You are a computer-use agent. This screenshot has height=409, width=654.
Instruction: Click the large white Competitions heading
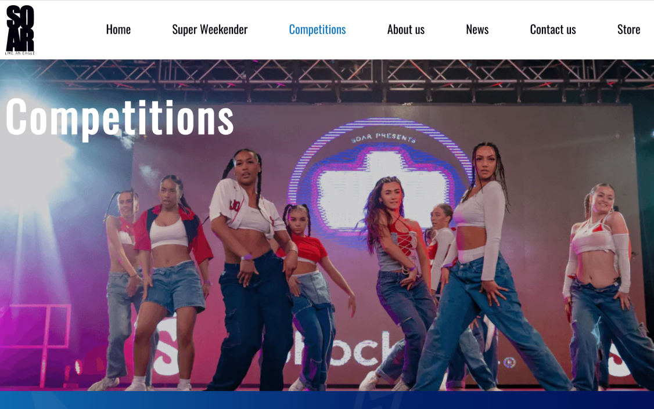point(120,118)
